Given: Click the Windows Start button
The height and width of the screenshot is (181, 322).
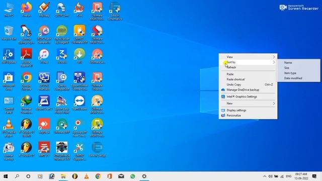Looking at the screenshot, I should pos(6,176).
